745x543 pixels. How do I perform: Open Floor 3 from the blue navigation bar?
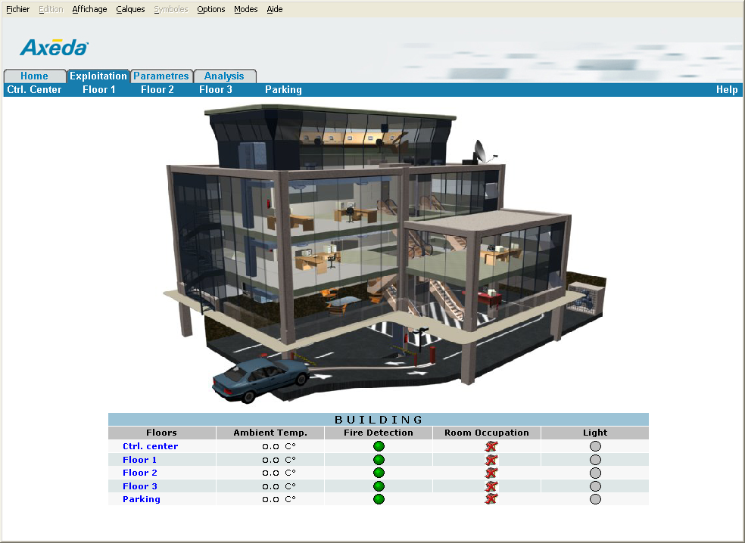pyautogui.click(x=216, y=90)
